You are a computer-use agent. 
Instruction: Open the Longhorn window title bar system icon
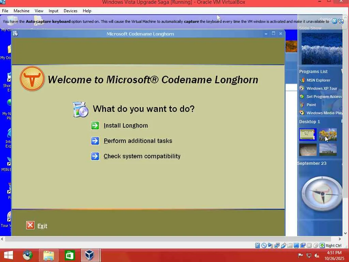pyautogui.click(x=15, y=34)
